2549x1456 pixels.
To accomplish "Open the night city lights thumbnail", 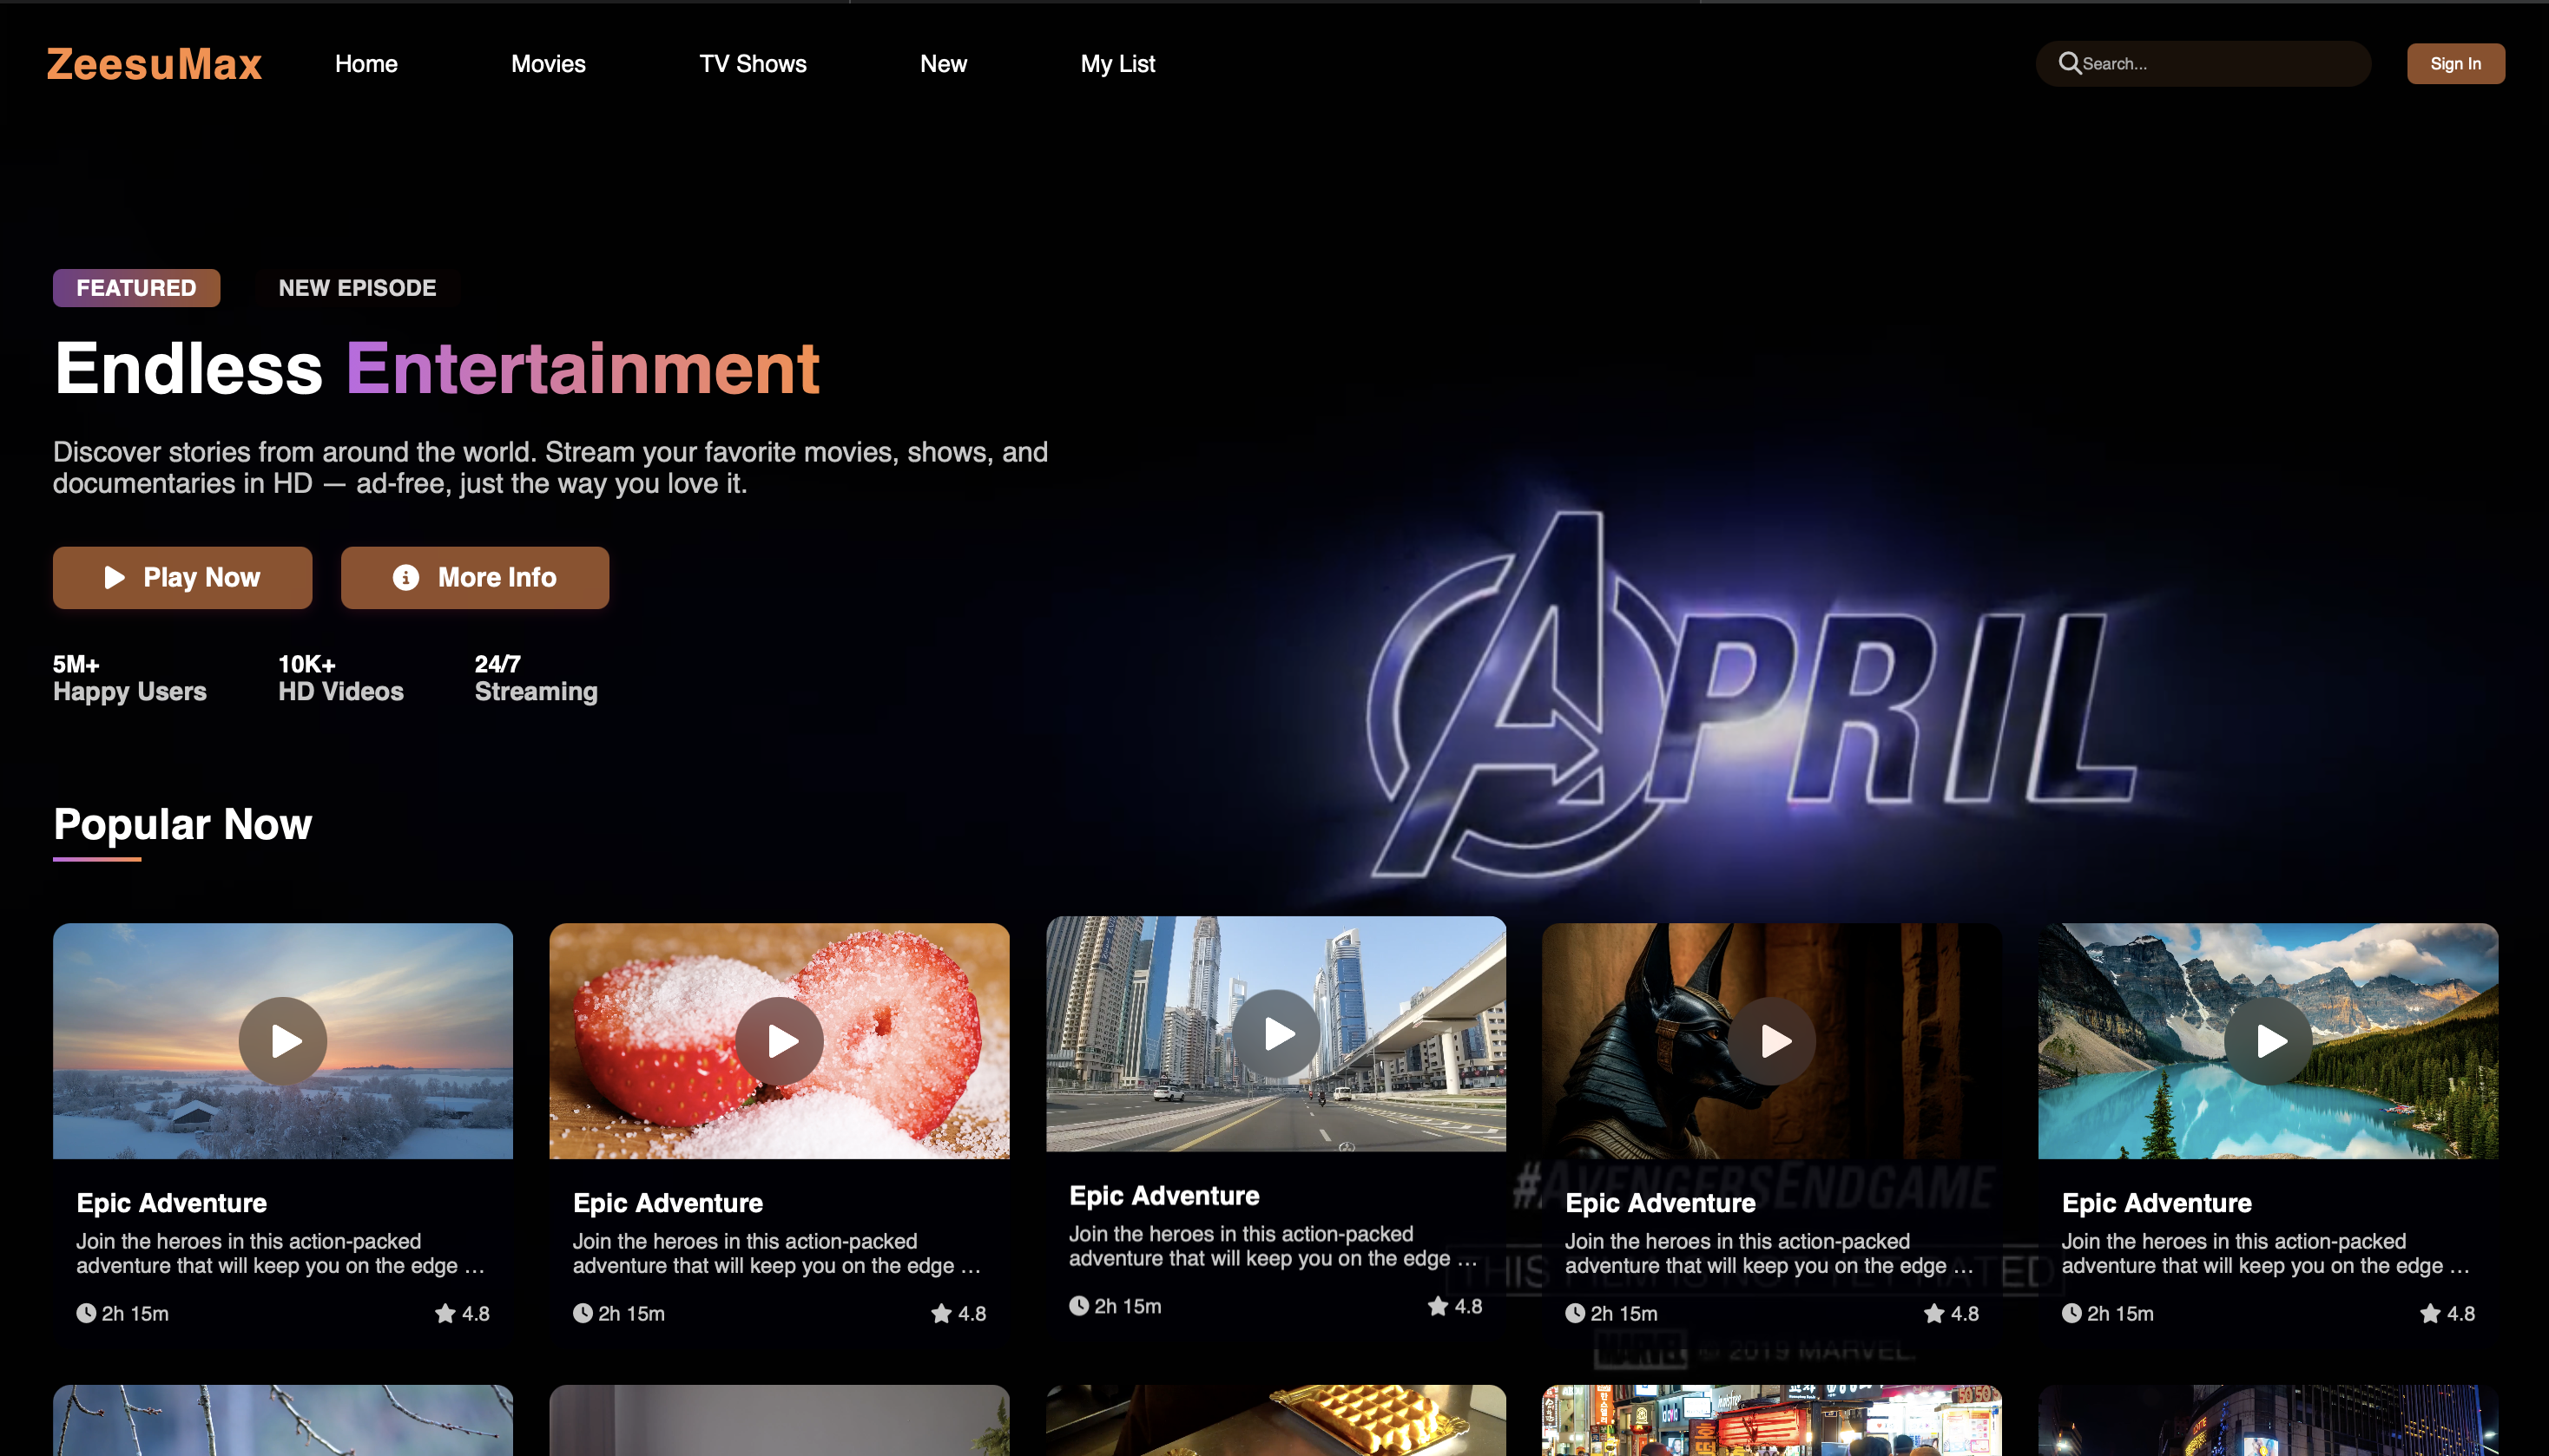I will coord(2268,1420).
